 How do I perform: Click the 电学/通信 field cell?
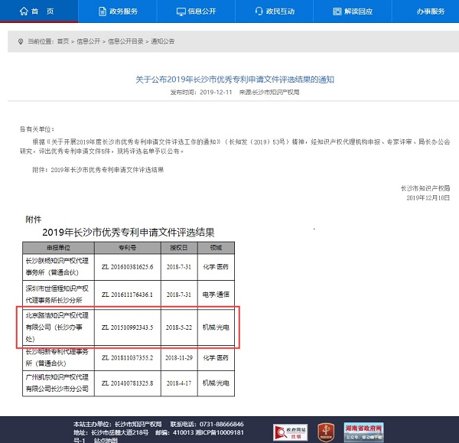click(x=216, y=295)
